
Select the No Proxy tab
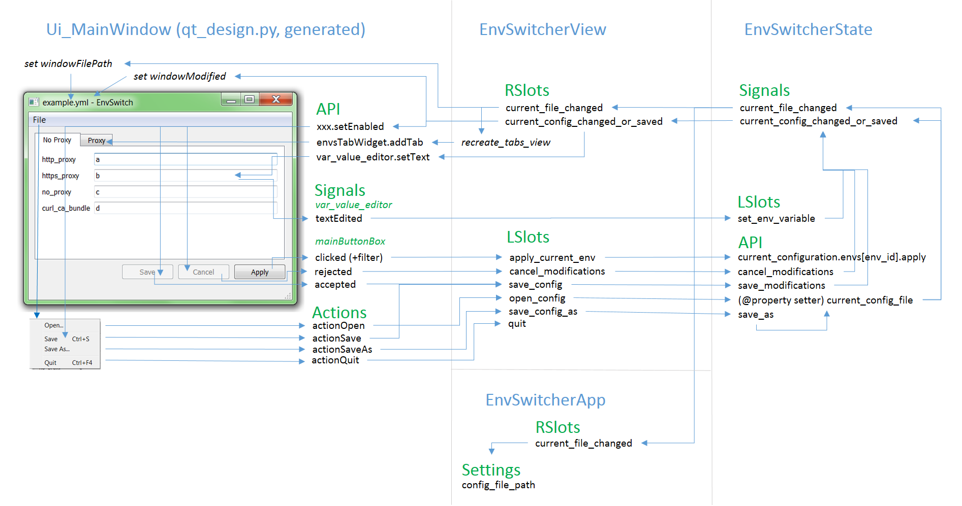click(x=57, y=140)
